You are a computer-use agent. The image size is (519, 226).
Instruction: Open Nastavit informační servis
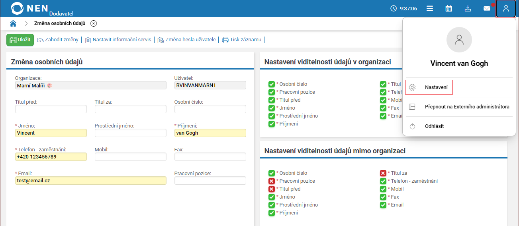tap(118, 40)
